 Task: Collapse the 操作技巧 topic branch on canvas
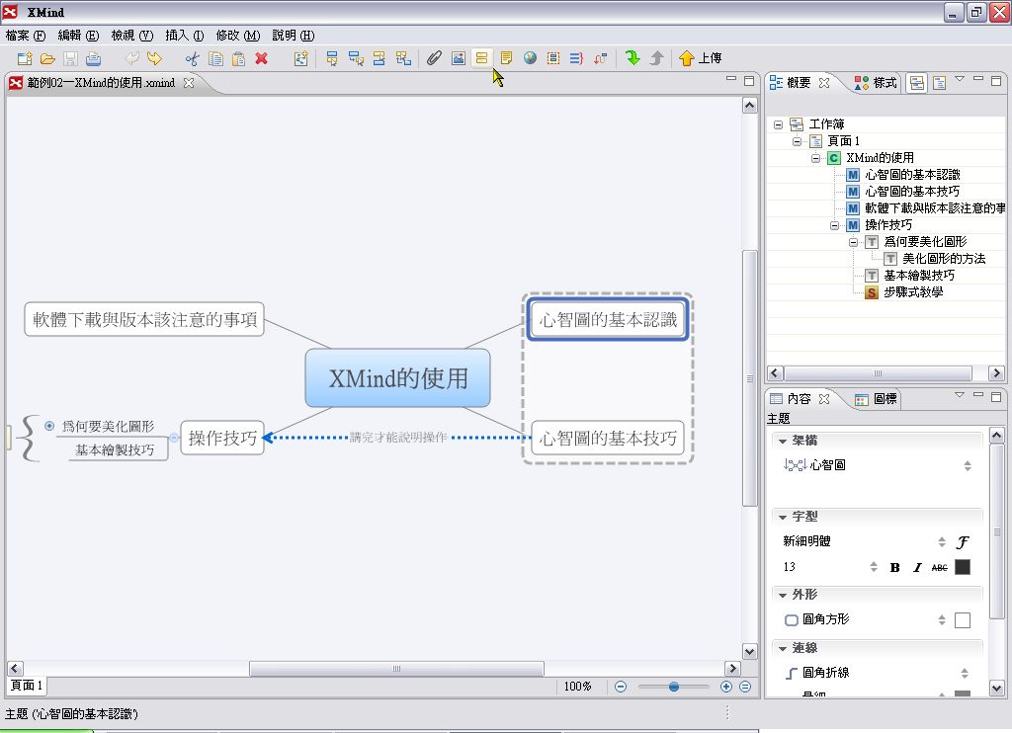[174, 439]
